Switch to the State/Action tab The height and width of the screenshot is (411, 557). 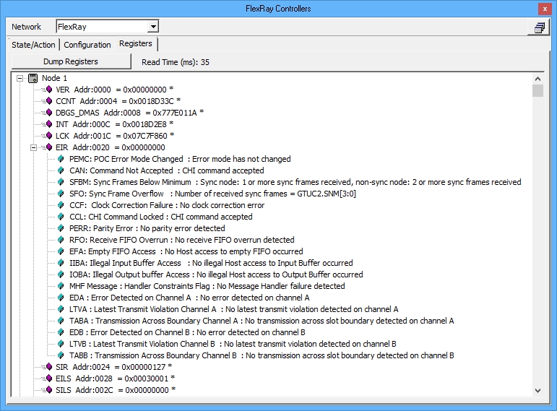pyautogui.click(x=35, y=45)
